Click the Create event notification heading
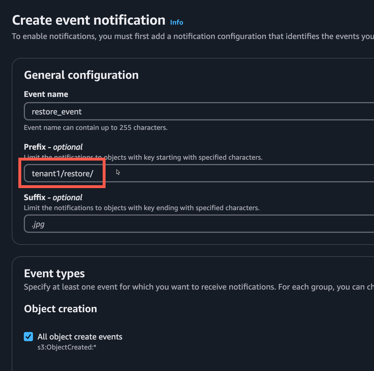The height and width of the screenshot is (371, 374). pos(89,20)
